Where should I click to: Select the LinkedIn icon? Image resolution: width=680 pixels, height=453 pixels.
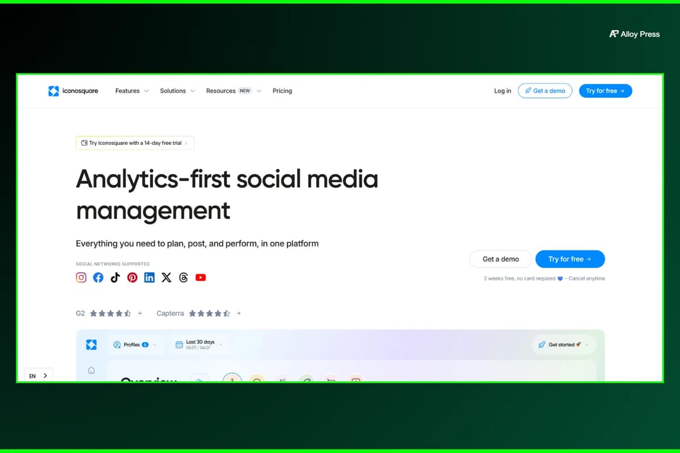click(149, 277)
